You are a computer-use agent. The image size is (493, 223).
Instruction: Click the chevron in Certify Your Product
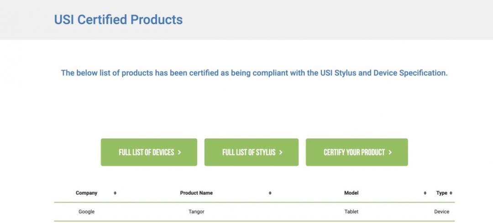click(x=390, y=152)
